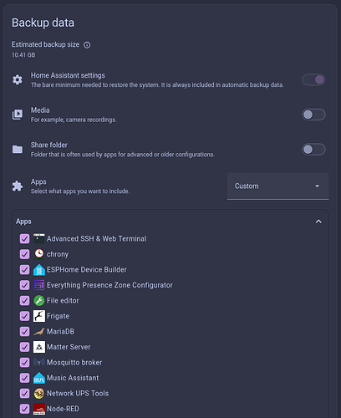Uncheck the chrony checkbox
341x418 pixels.
24,254
